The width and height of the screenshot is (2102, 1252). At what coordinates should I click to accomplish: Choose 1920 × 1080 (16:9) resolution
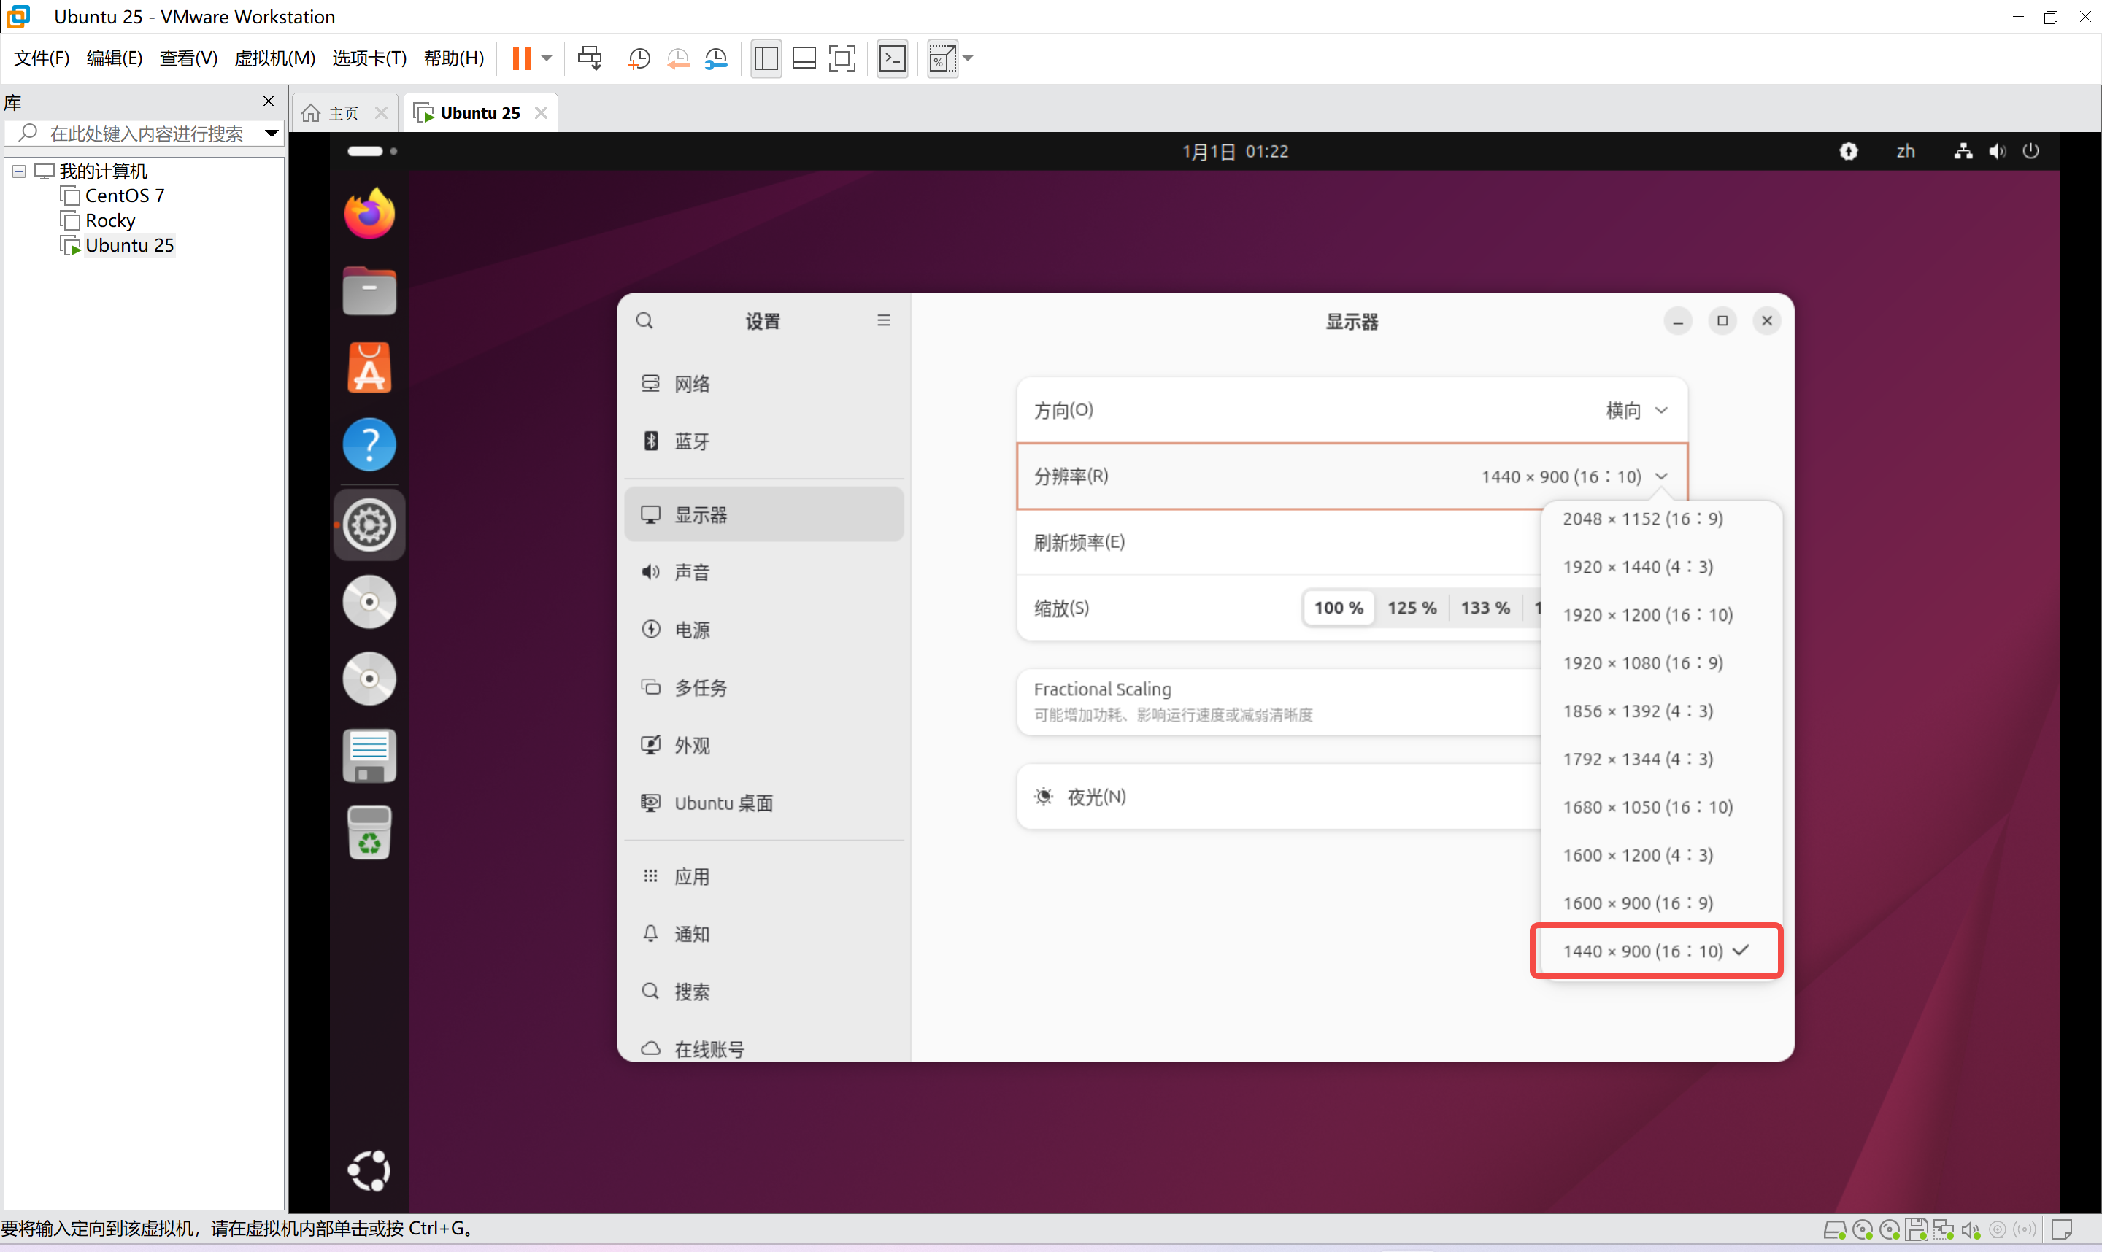coord(1642,663)
